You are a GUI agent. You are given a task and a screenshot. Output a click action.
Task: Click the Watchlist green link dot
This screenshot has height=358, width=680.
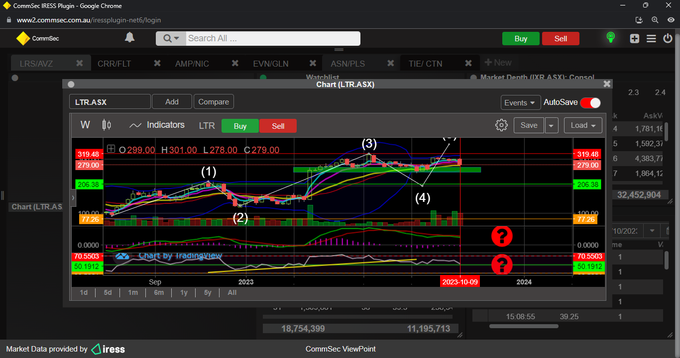263,78
